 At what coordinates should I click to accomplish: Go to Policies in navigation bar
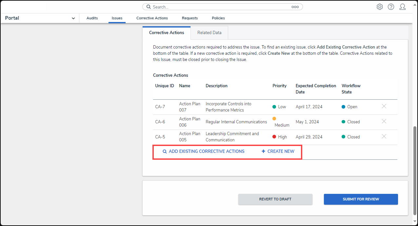coord(218,18)
